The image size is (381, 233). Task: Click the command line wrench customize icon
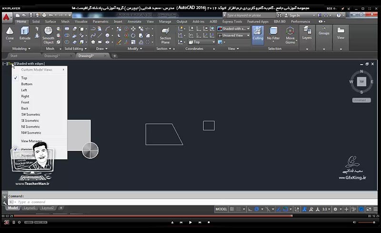click(5, 203)
